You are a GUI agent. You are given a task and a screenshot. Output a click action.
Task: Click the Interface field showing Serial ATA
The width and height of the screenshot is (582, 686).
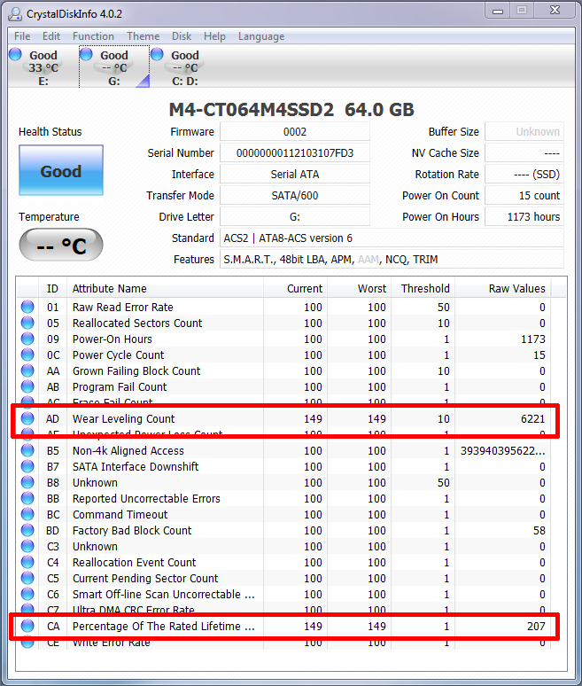click(295, 174)
